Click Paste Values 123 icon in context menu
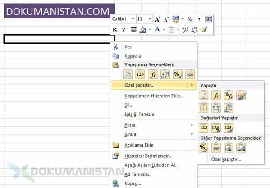 [x=140, y=74]
